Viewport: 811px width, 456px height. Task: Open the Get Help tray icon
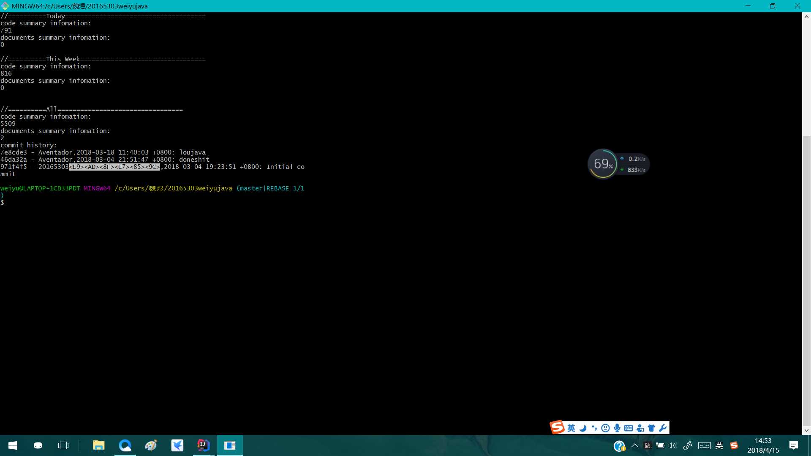click(x=619, y=446)
